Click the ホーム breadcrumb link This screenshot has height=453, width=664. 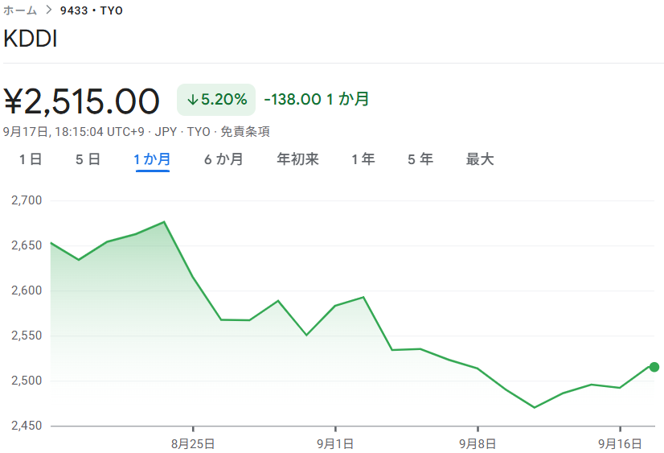[20, 10]
